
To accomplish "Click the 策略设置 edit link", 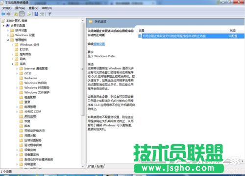I will coord(99,44).
